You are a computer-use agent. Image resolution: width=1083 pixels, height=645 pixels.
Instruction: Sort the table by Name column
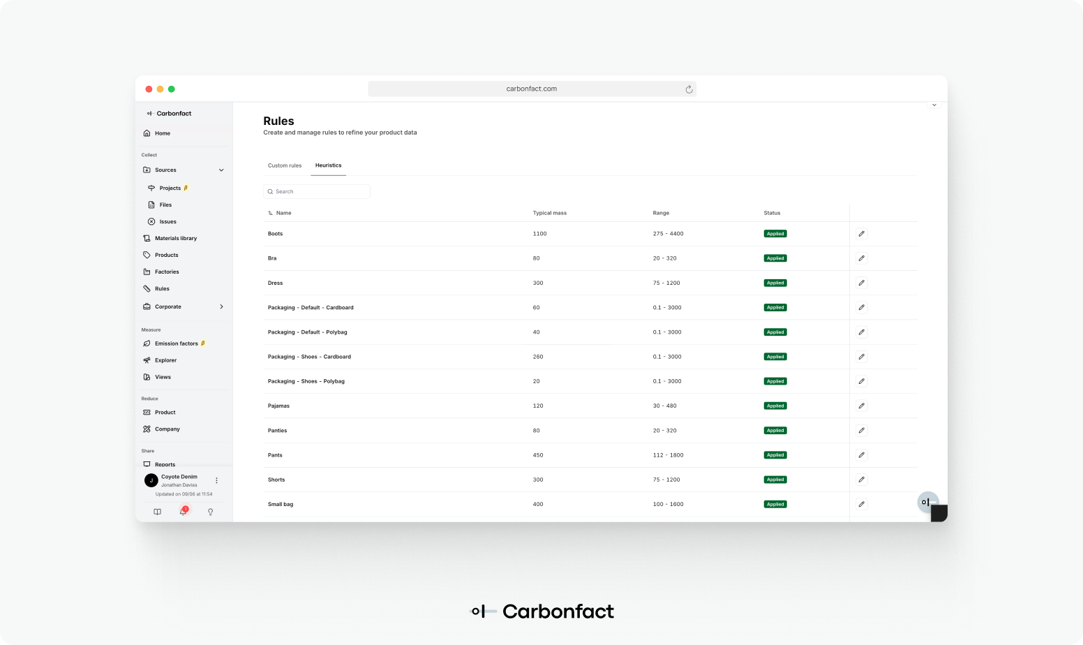pos(280,213)
